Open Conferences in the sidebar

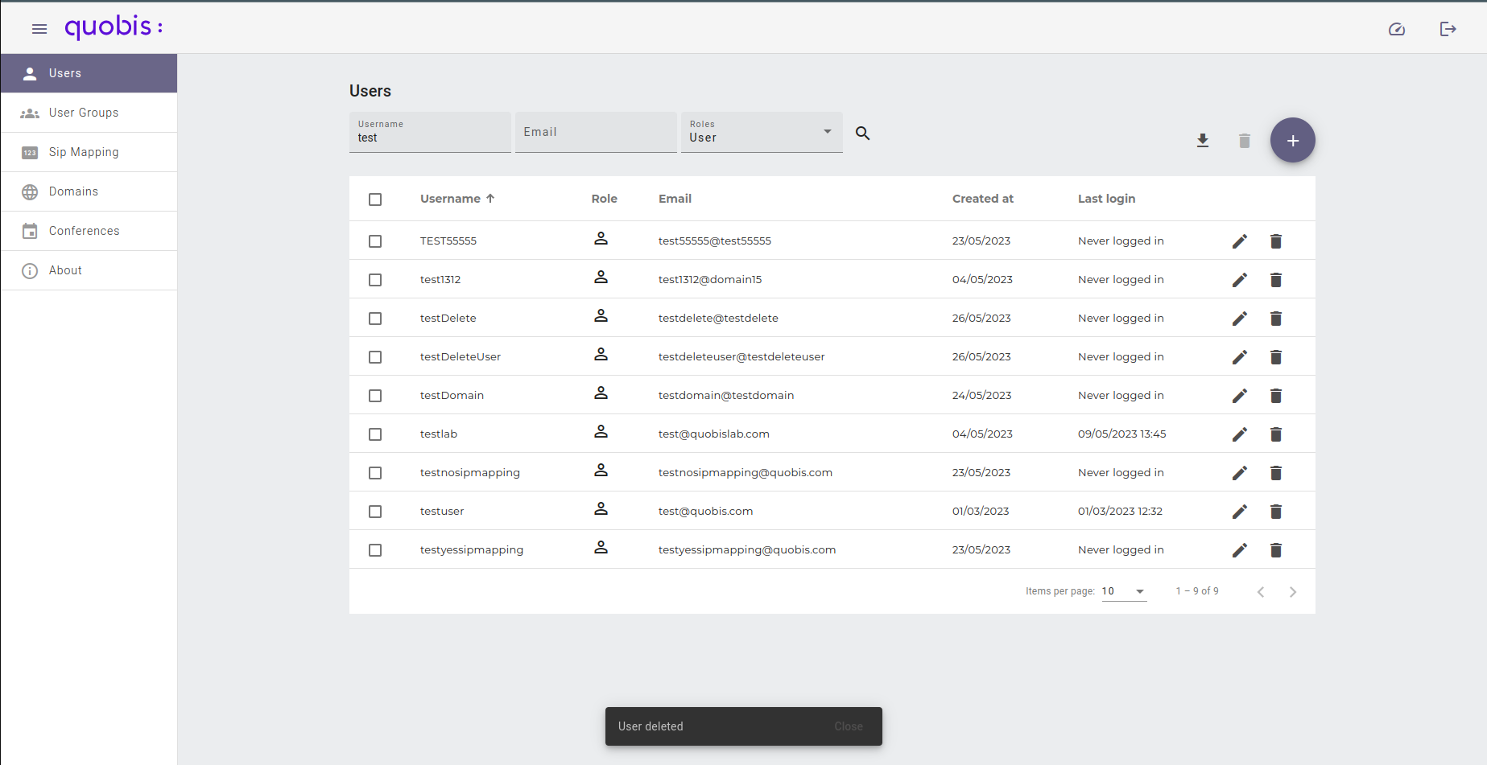(89, 231)
